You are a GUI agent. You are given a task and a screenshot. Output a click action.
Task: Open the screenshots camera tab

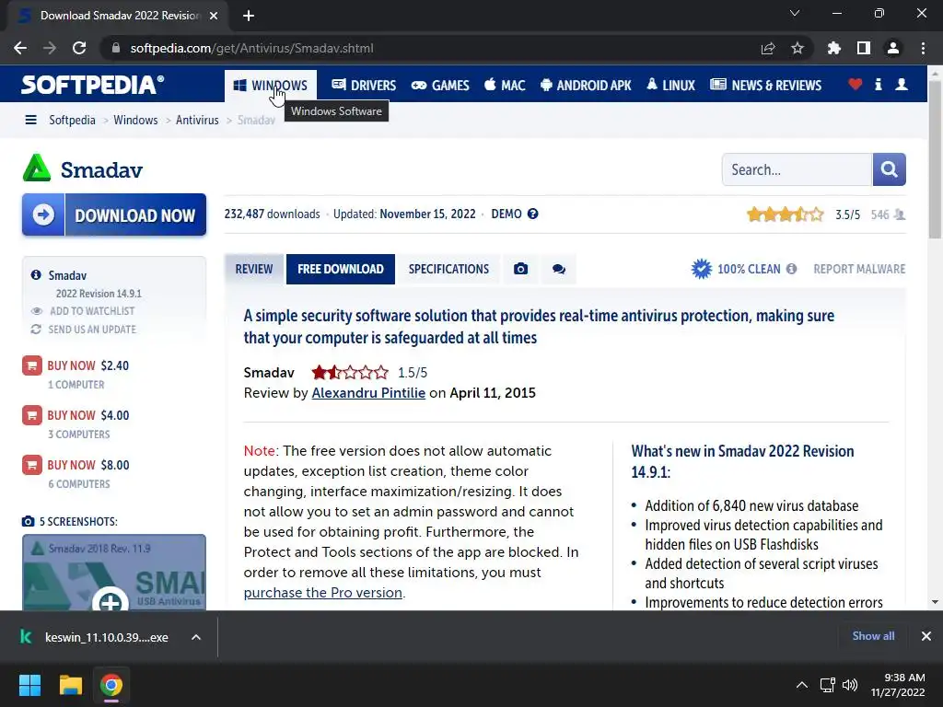click(521, 270)
